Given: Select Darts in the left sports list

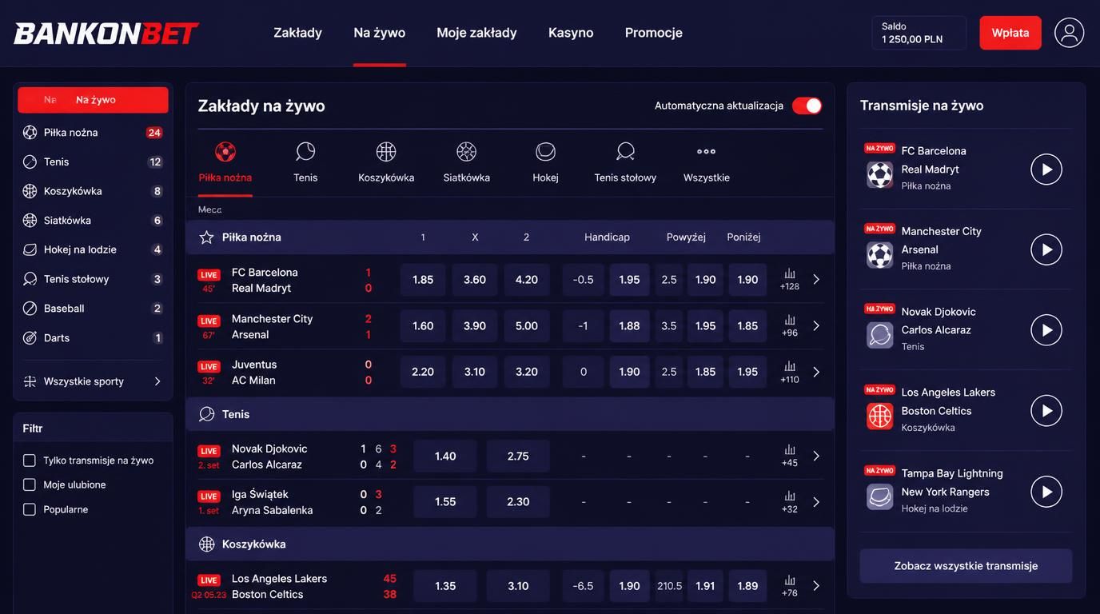Looking at the screenshot, I should tap(93, 337).
